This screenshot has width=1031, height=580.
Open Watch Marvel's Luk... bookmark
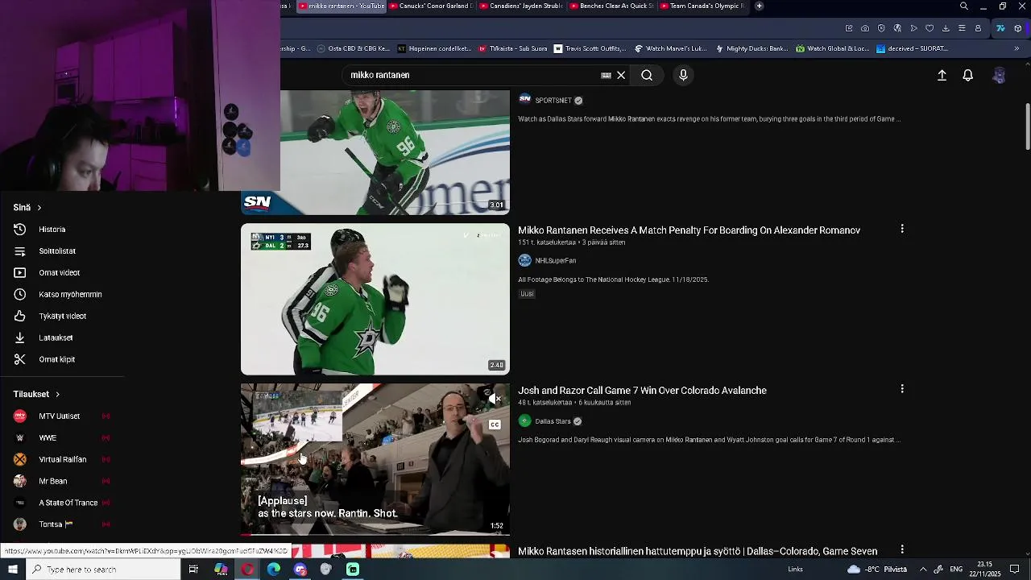point(670,48)
